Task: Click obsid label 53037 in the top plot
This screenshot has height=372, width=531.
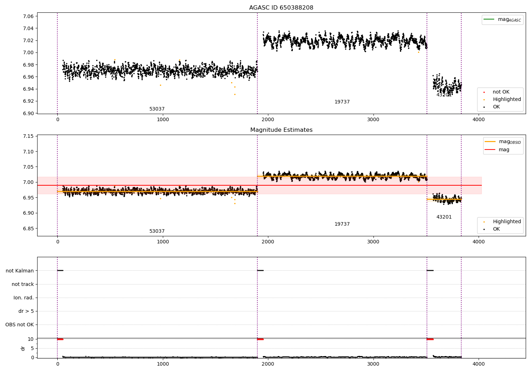Action: tap(157, 109)
